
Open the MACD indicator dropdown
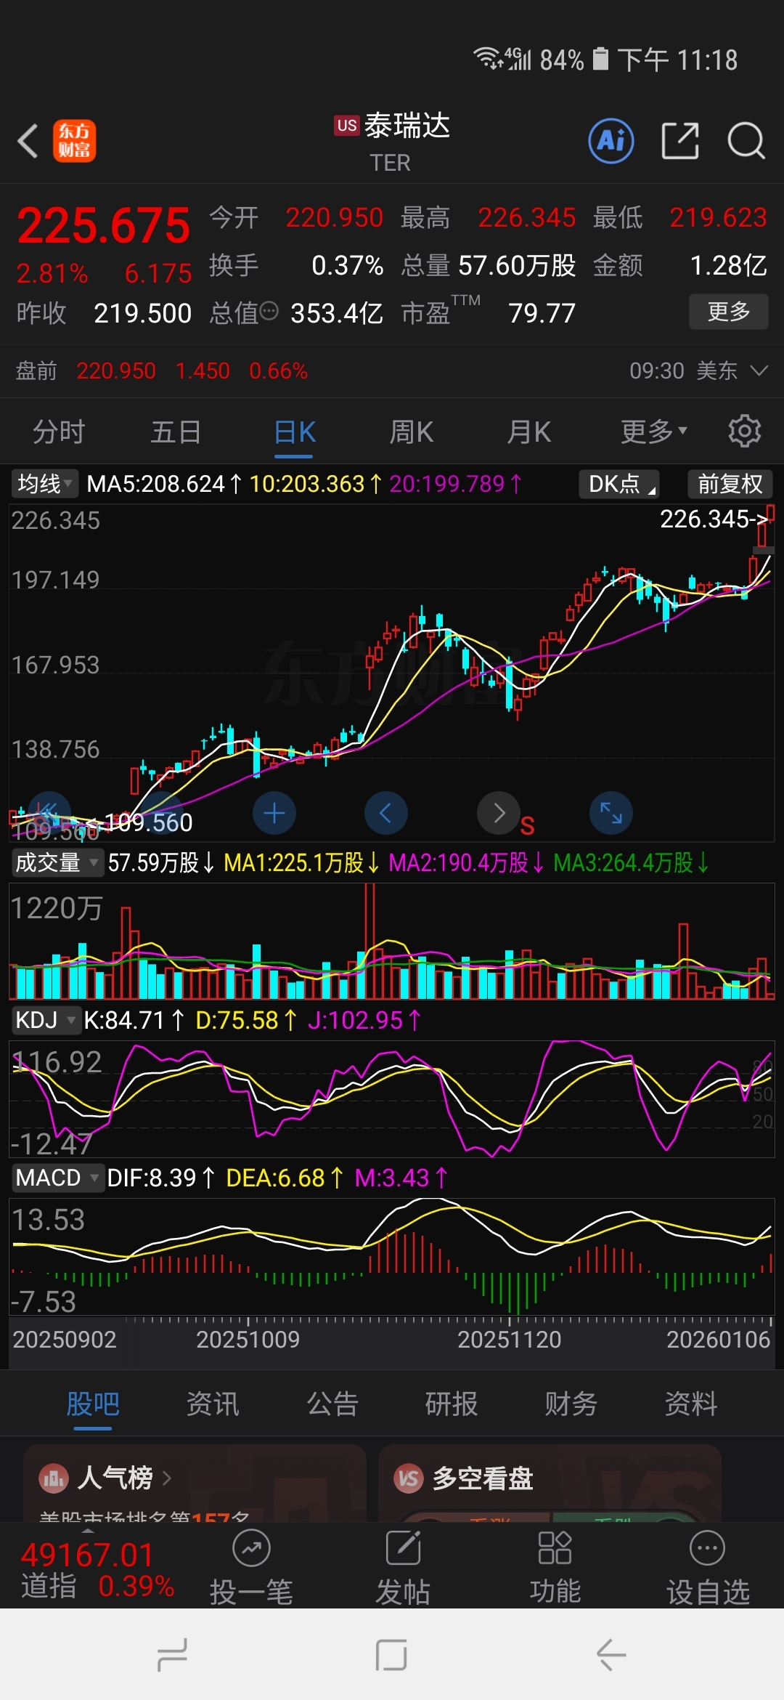pyautogui.click(x=57, y=1178)
